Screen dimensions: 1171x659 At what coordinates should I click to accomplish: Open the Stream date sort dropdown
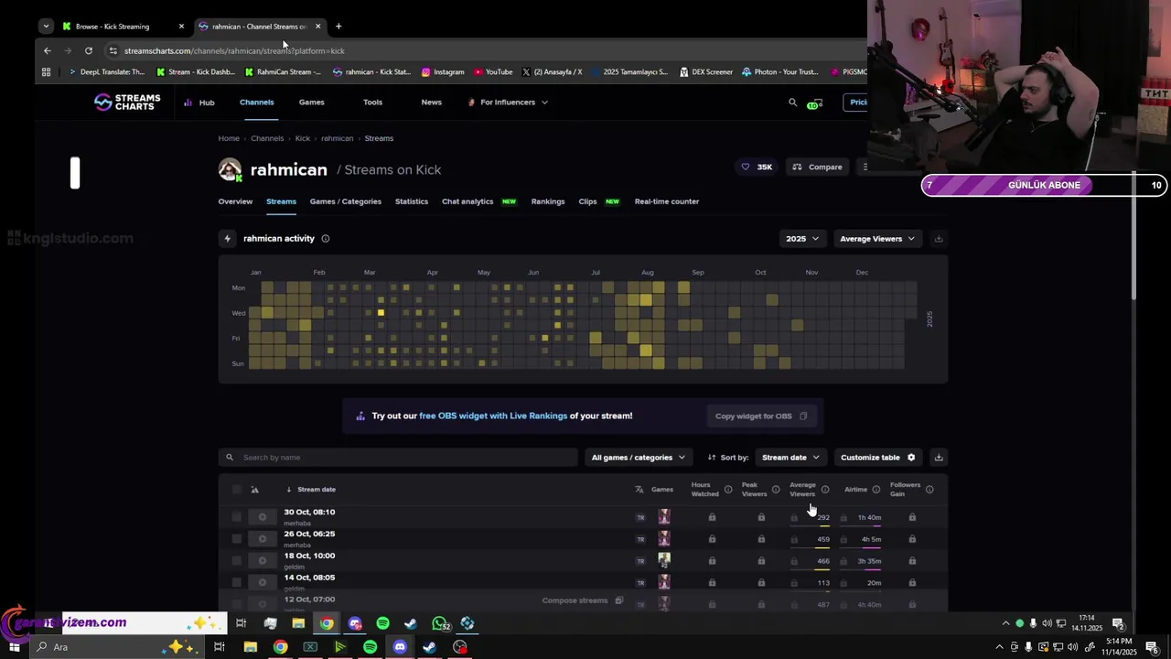[790, 458]
